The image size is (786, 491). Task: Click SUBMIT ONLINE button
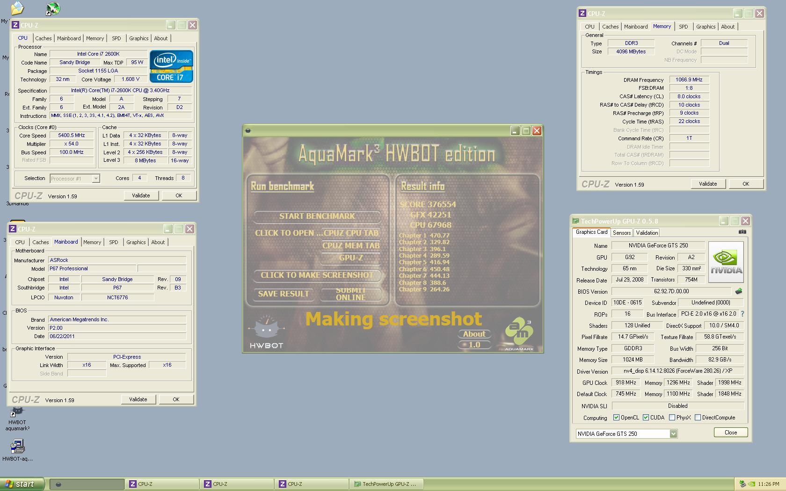tap(350, 294)
